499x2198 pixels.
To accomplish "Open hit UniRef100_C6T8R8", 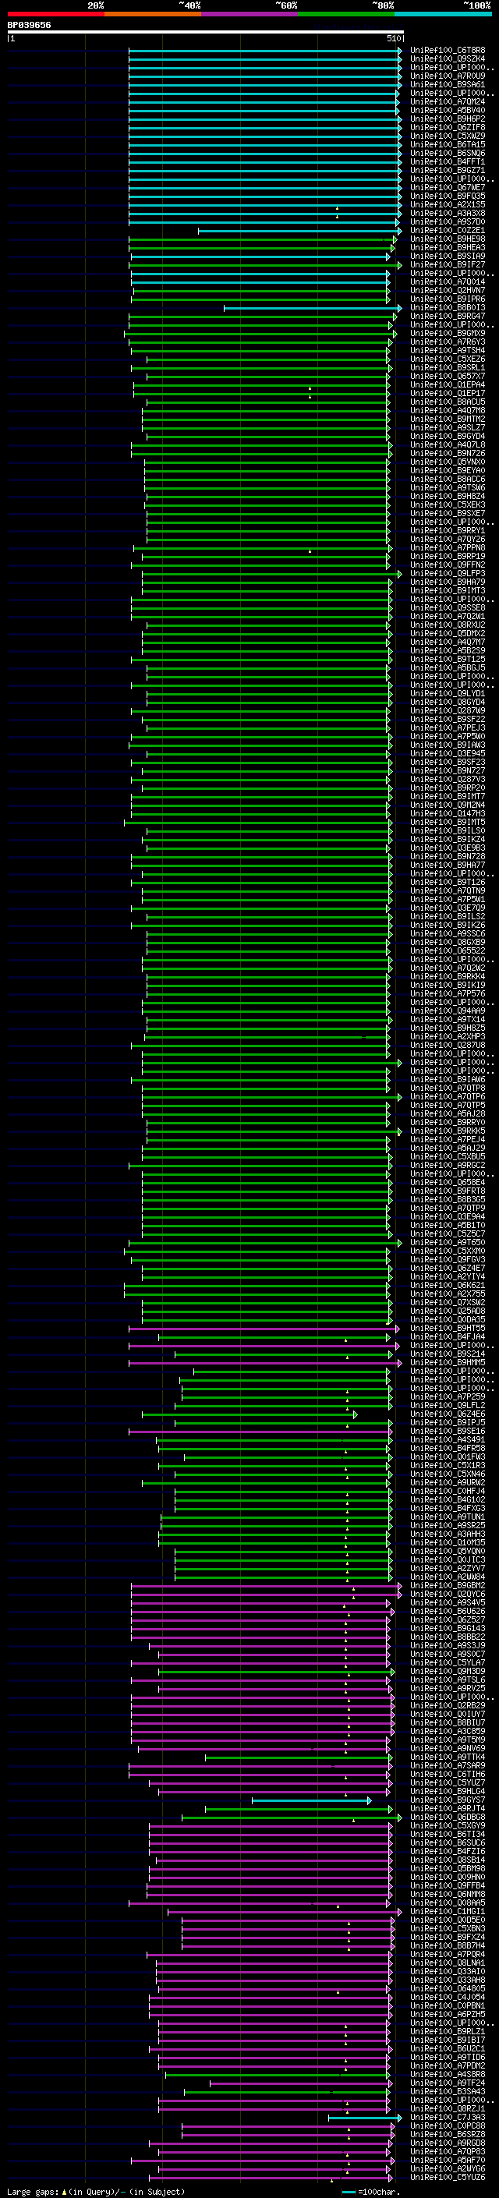I will click(x=448, y=51).
